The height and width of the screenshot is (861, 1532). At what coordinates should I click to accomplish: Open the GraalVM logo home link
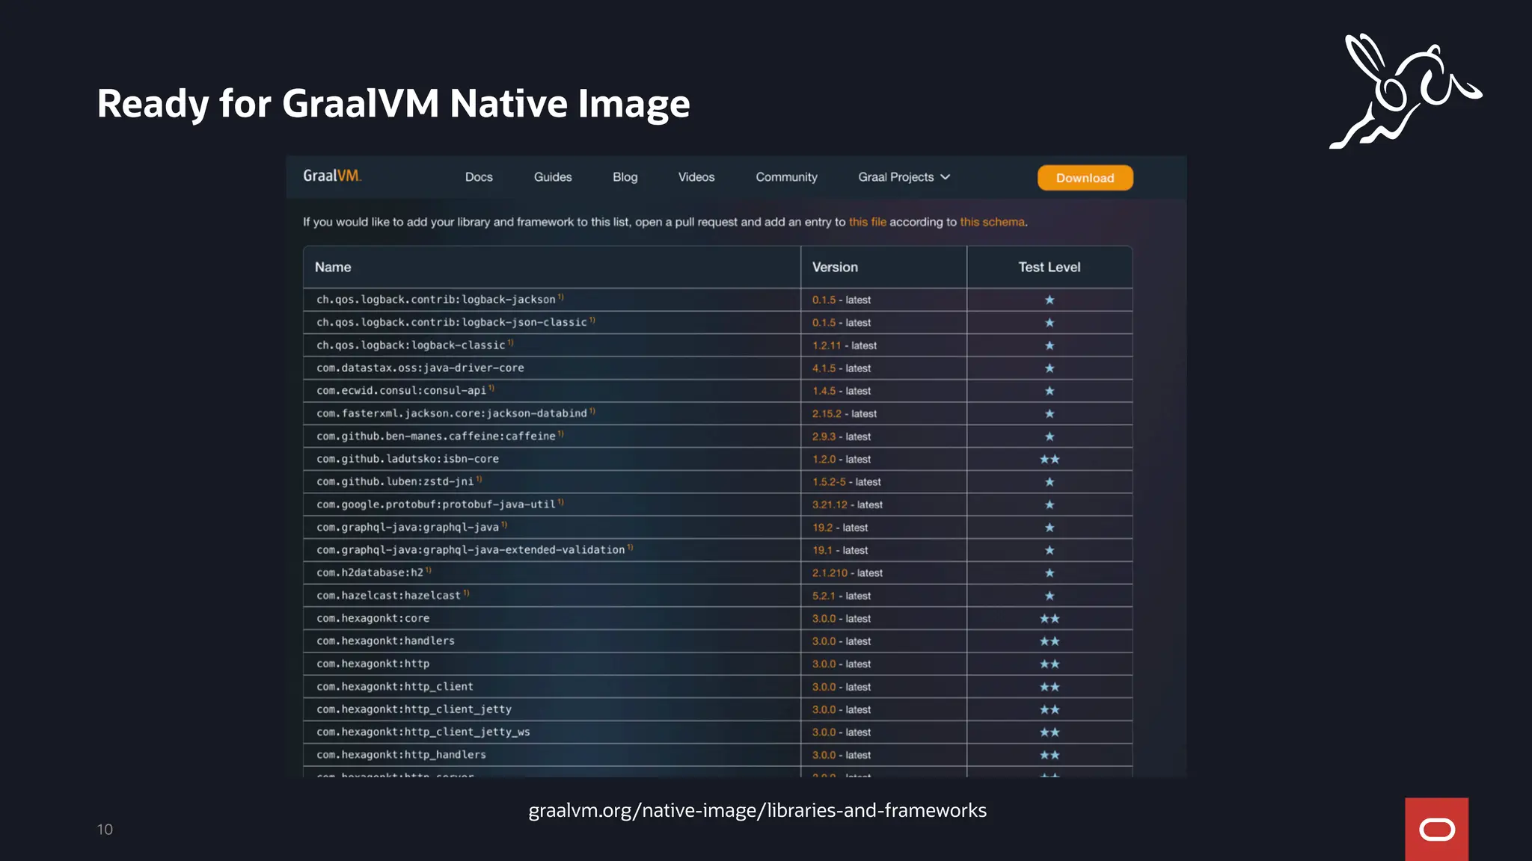click(332, 176)
